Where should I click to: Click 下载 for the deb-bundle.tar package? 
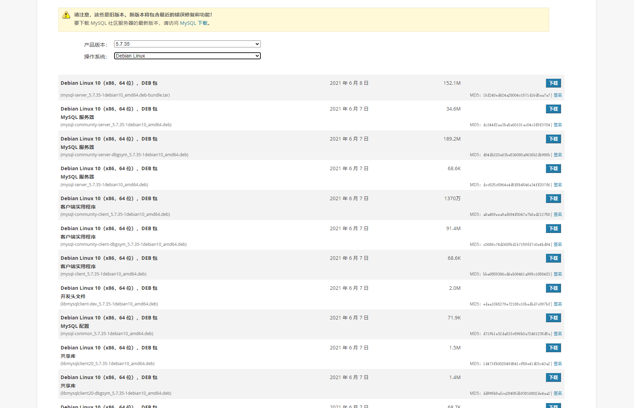click(553, 83)
